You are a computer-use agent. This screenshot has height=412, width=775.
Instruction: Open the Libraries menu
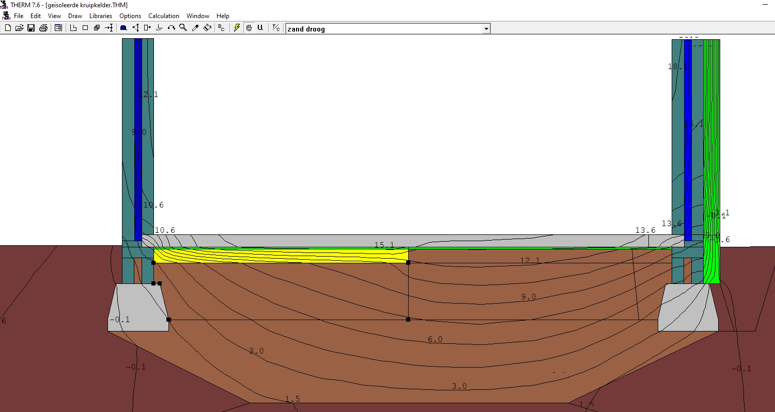pos(100,16)
